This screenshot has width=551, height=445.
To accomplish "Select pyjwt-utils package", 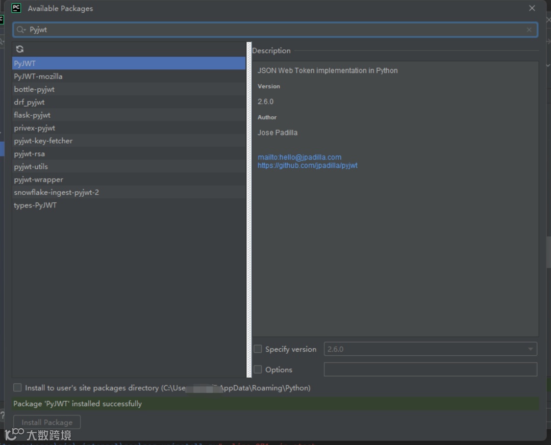I will point(129,167).
